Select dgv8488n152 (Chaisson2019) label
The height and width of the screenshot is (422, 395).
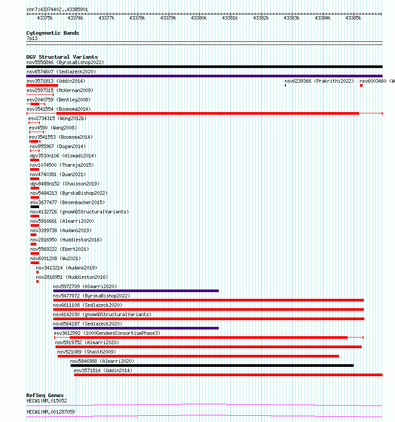coord(65,184)
